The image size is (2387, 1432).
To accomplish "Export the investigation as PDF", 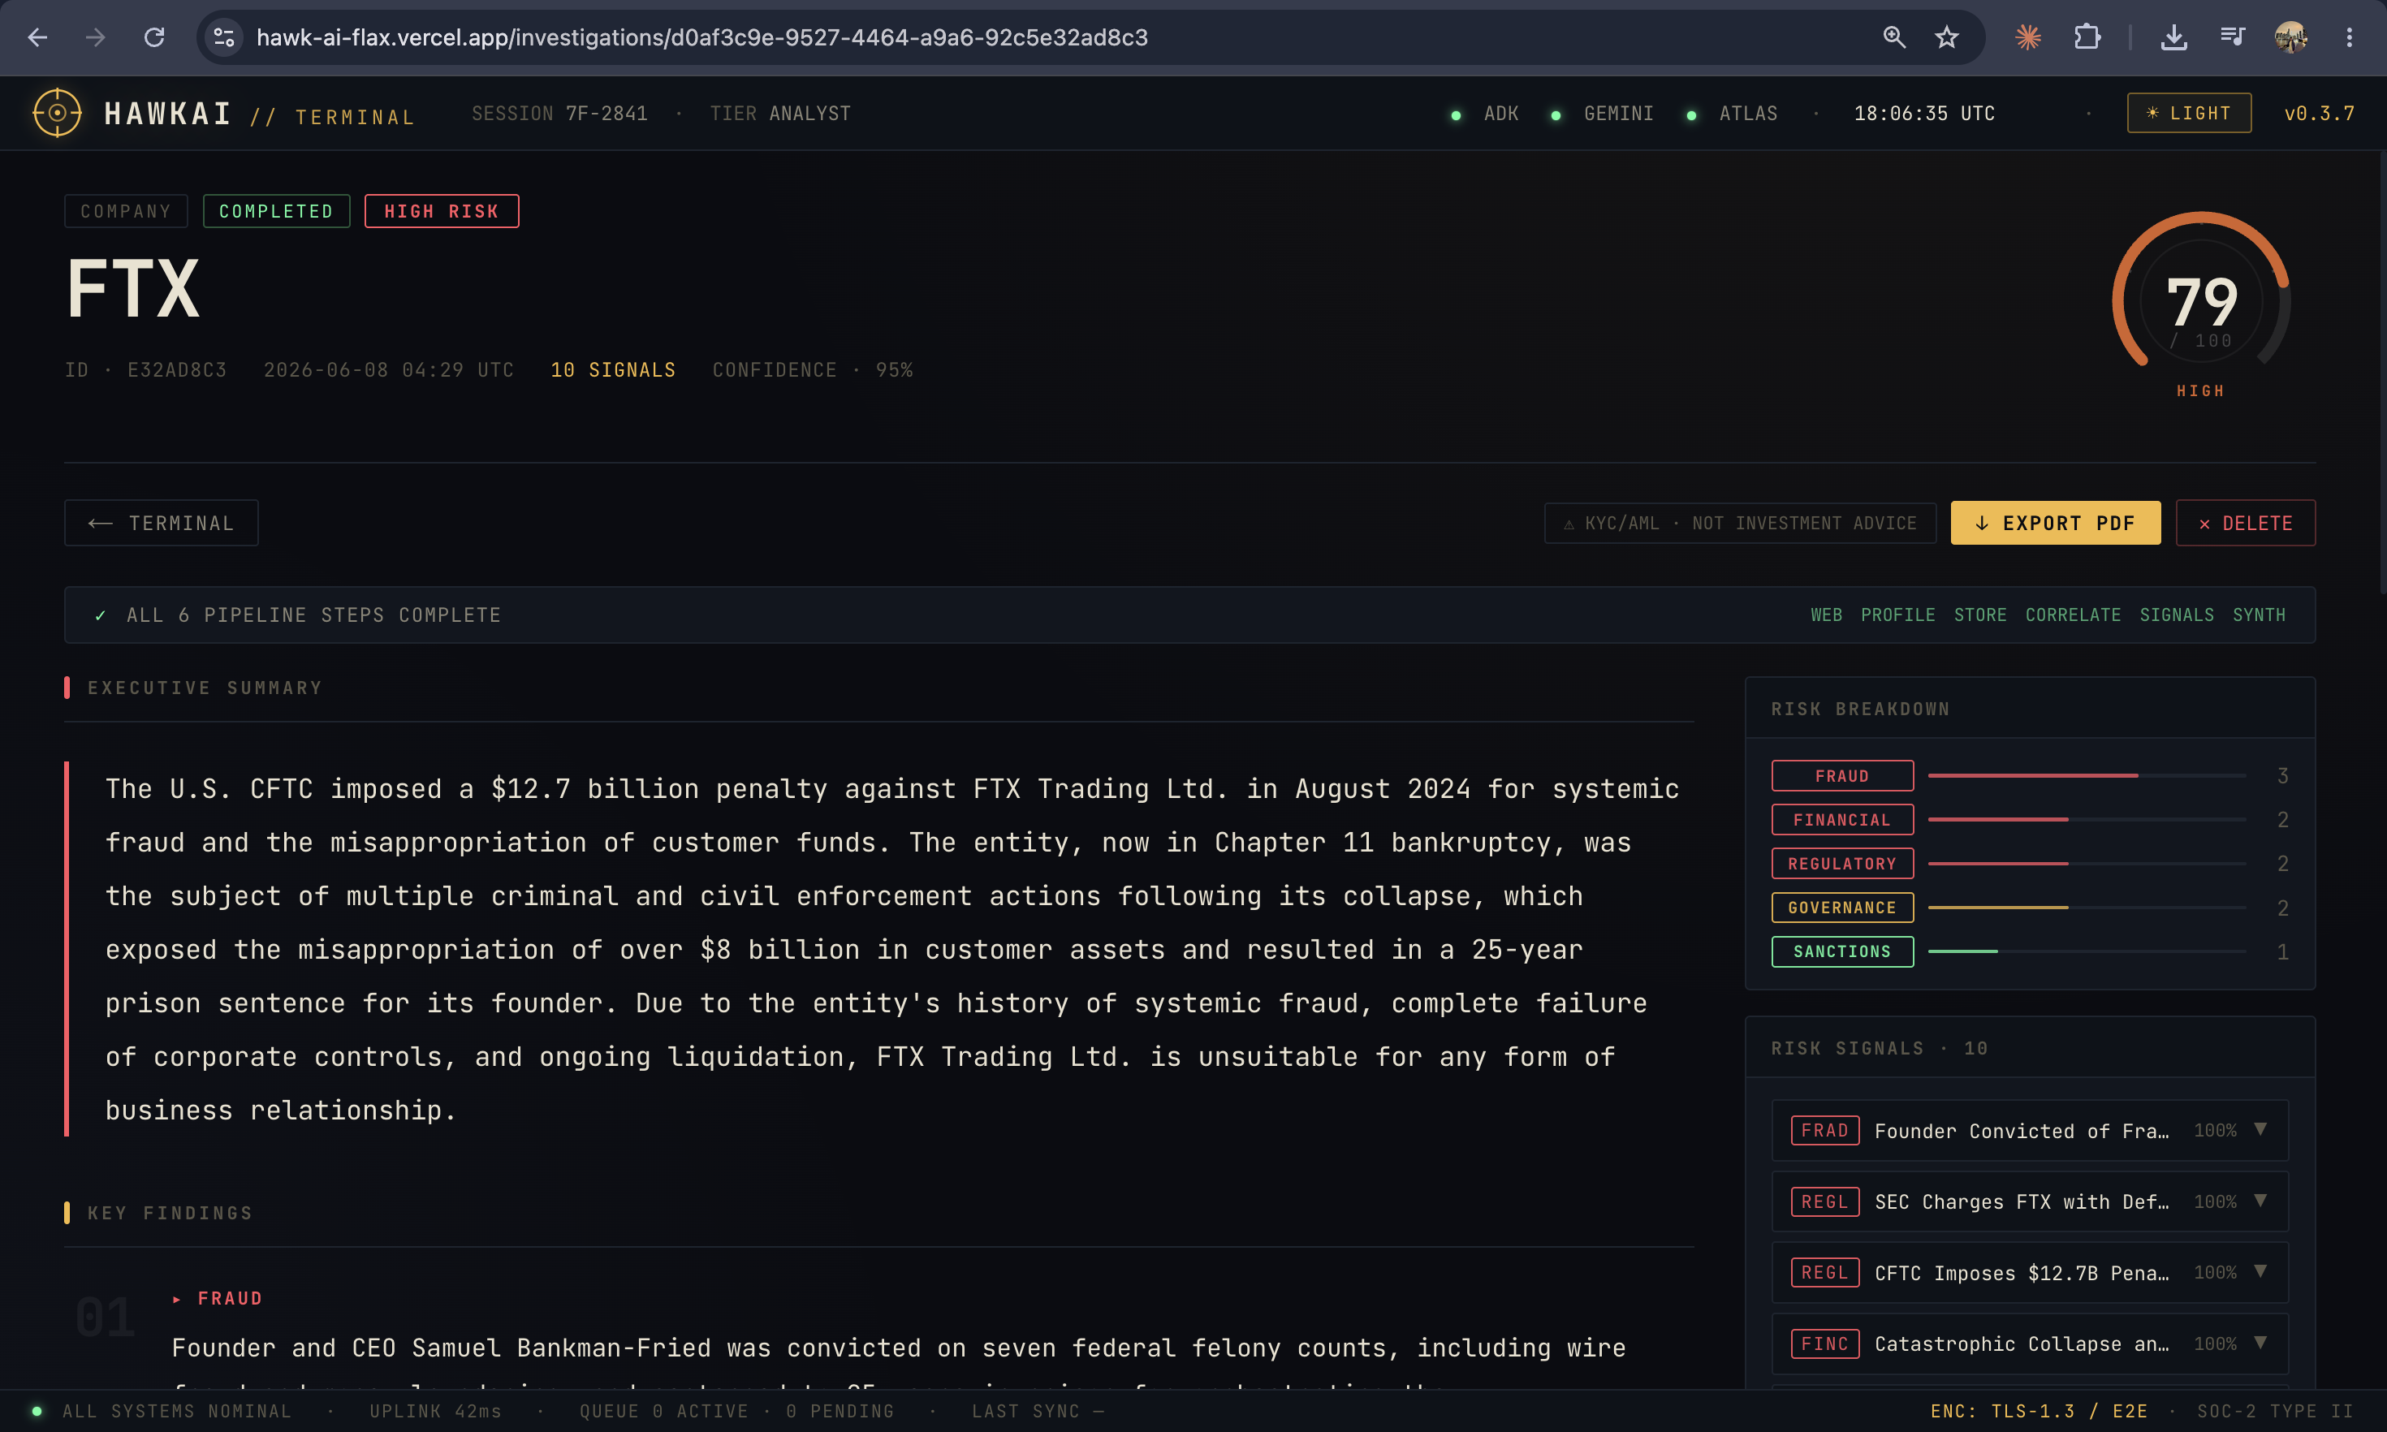I will 2055,523.
